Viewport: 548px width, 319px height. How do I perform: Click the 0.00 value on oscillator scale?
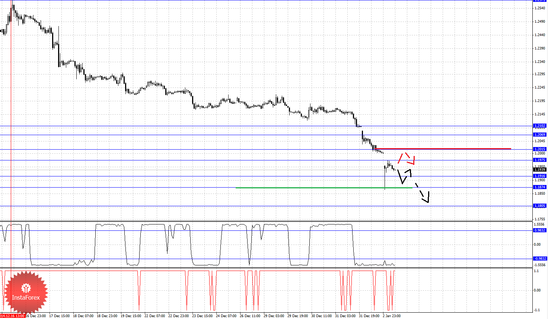(537, 245)
